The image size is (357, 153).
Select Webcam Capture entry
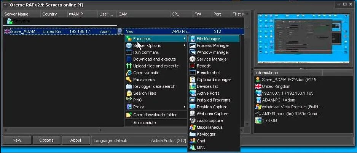(214, 114)
